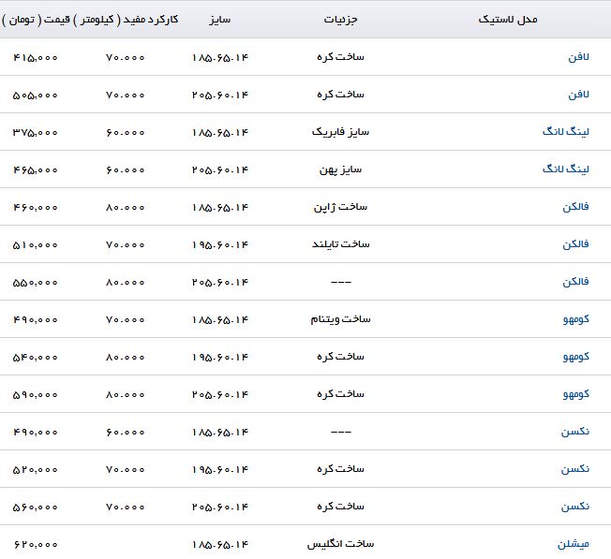Select the price 460,000 cell
This screenshot has width=611, height=559.
pyautogui.click(x=35, y=208)
